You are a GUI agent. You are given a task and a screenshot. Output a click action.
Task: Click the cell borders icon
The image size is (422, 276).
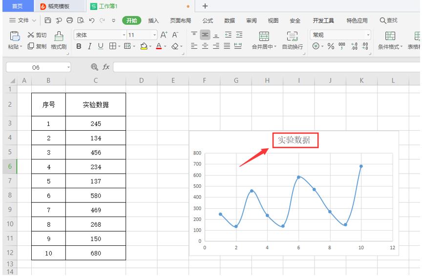tap(112, 46)
